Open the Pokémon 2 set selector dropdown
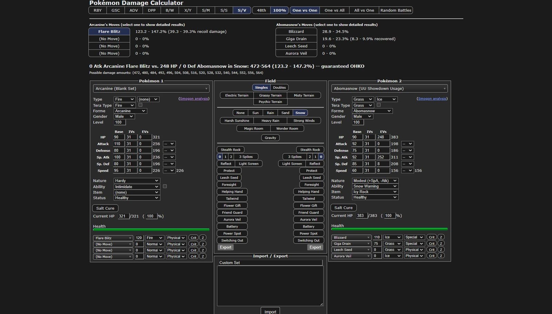Viewport: 552px width, 314px height. 389,88
